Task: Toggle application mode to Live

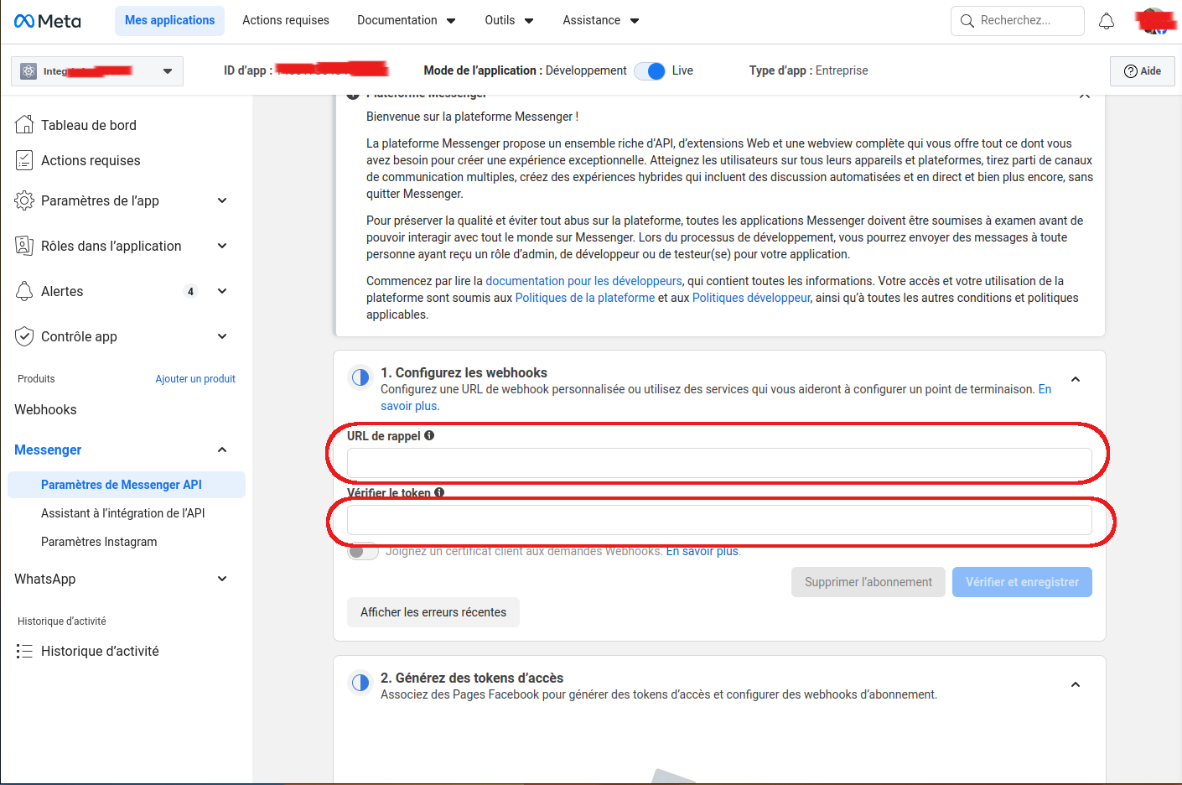Action: (650, 71)
